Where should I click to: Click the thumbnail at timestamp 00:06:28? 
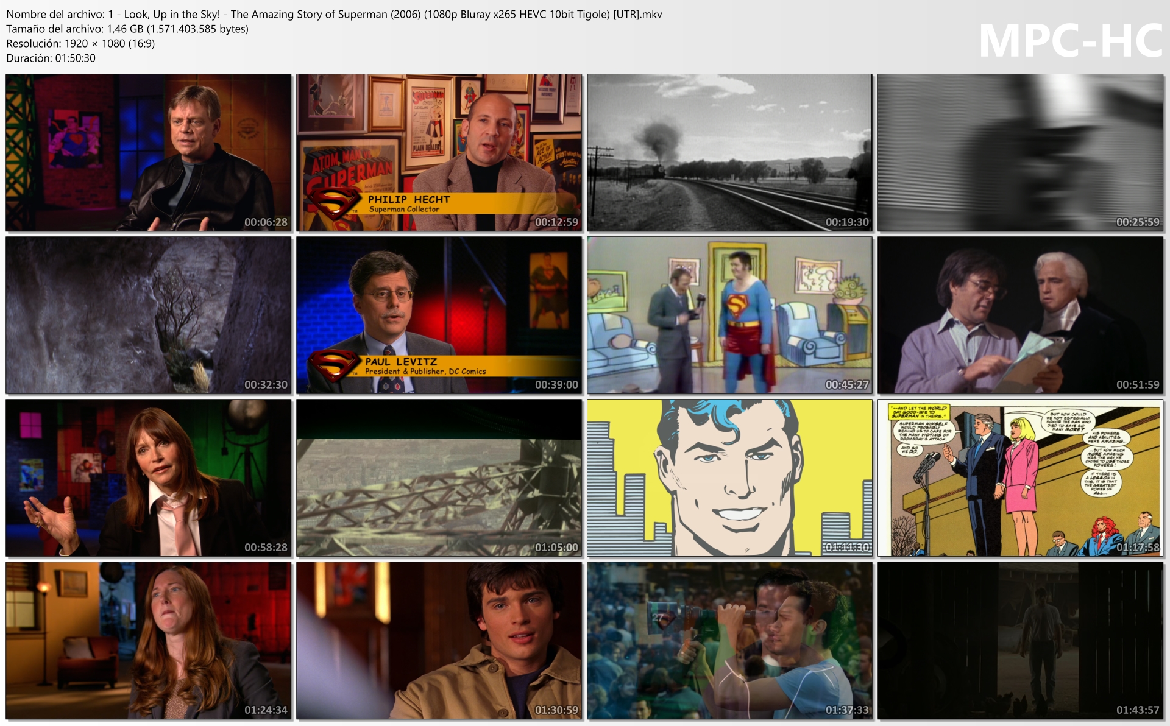(x=148, y=152)
